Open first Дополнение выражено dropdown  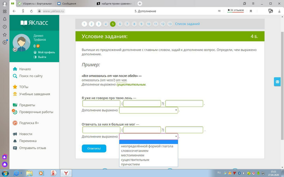tap(149, 110)
